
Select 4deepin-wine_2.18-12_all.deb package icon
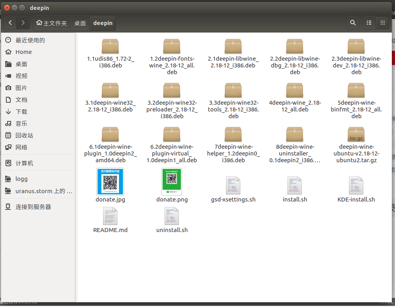tap(295, 90)
